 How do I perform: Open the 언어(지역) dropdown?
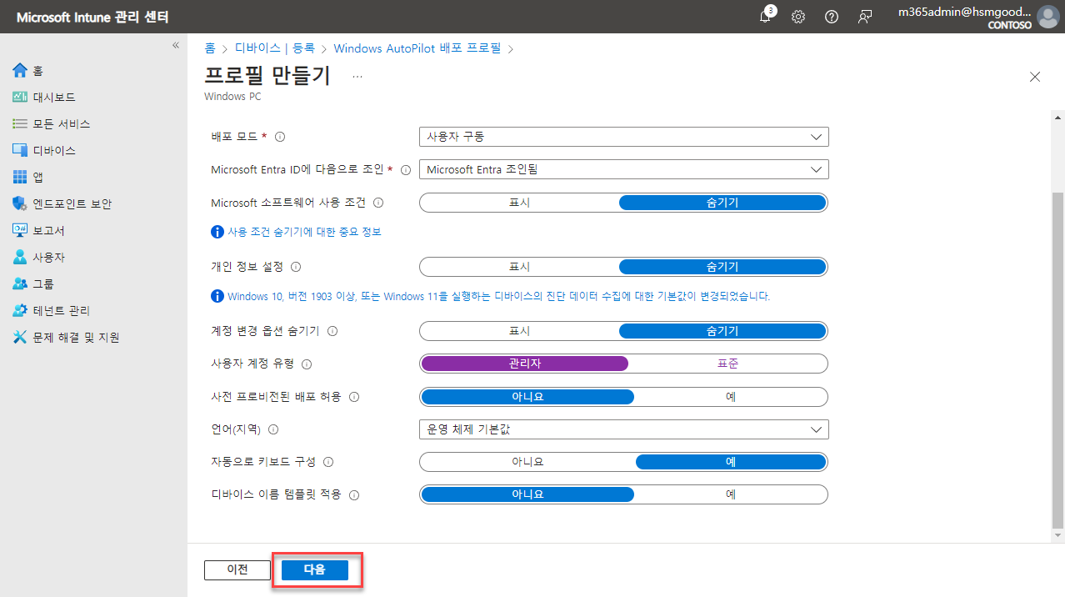(623, 429)
